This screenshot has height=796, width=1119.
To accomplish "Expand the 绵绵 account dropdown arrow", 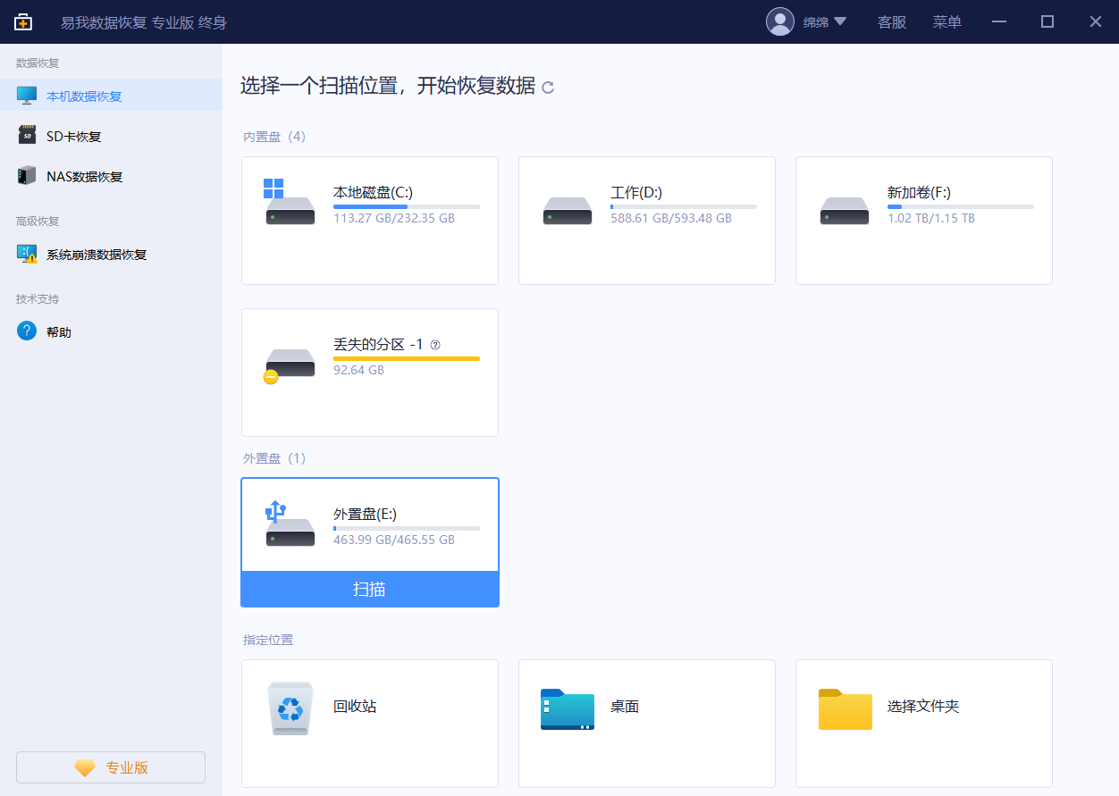I will coord(841,21).
